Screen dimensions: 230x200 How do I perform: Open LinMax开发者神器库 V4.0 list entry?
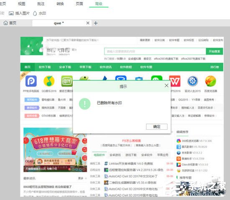pyautogui.click(x=131, y=164)
